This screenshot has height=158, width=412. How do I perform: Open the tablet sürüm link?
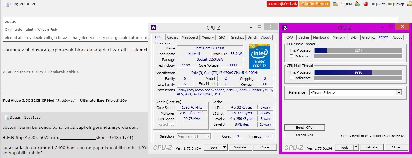point(31,72)
